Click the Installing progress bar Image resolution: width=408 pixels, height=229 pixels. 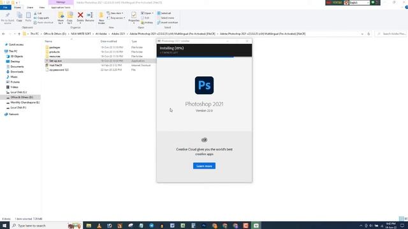[x=204, y=57]
